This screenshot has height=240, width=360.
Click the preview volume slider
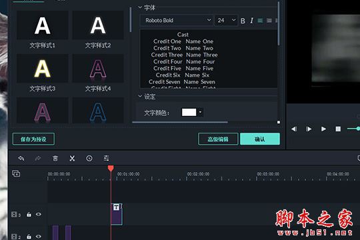tap(353, 129)
